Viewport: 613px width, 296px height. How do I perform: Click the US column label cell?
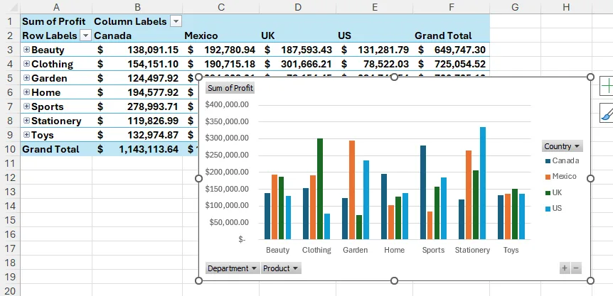[x=375, y=35]
